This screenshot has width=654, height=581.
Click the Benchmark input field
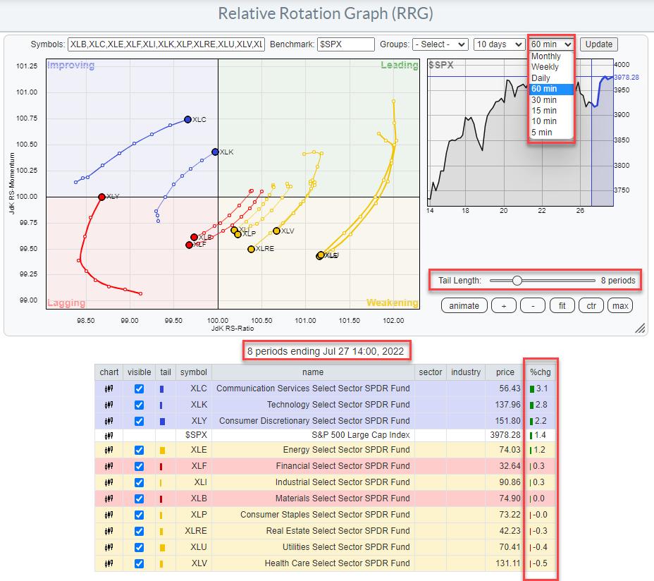pos(346,44)
